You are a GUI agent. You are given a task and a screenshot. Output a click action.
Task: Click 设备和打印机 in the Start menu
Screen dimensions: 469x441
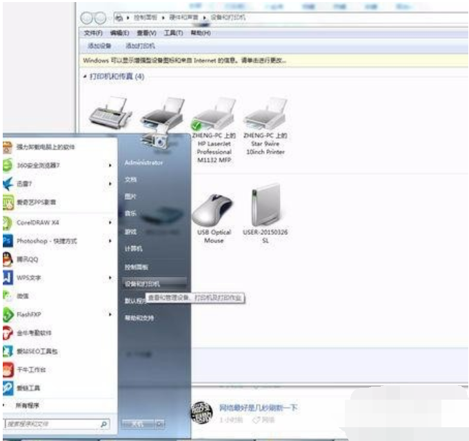coord(142,283)
